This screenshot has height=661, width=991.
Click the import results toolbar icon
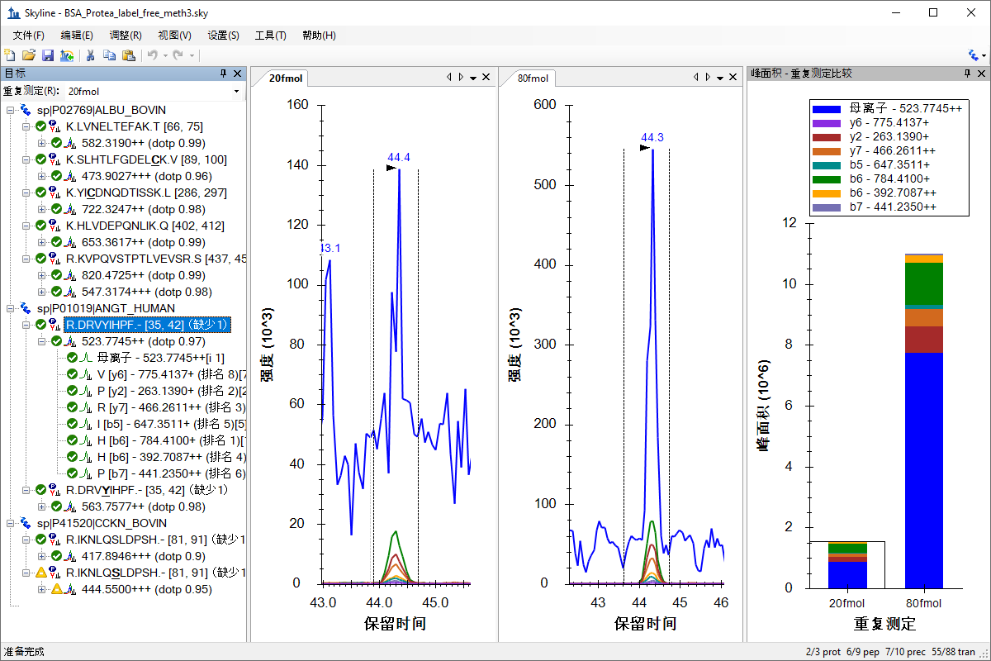(x=67, y=55)
